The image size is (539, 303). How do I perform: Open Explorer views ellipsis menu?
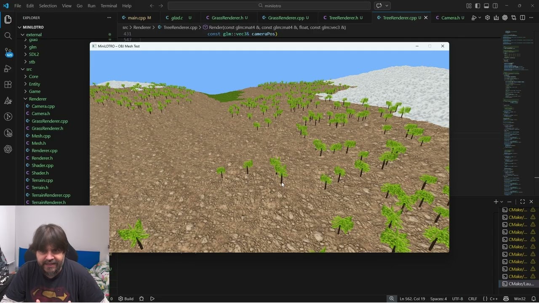pos(109,18)
